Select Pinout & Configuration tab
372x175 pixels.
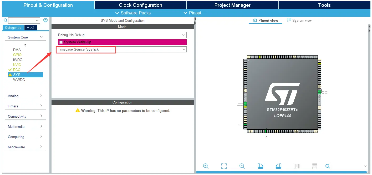48,5
